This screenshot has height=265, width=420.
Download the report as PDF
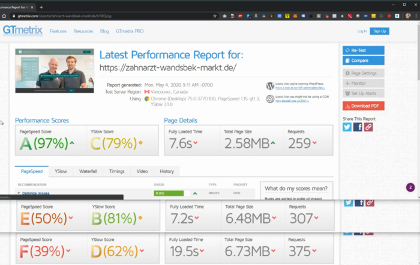[x=364, y=106]
